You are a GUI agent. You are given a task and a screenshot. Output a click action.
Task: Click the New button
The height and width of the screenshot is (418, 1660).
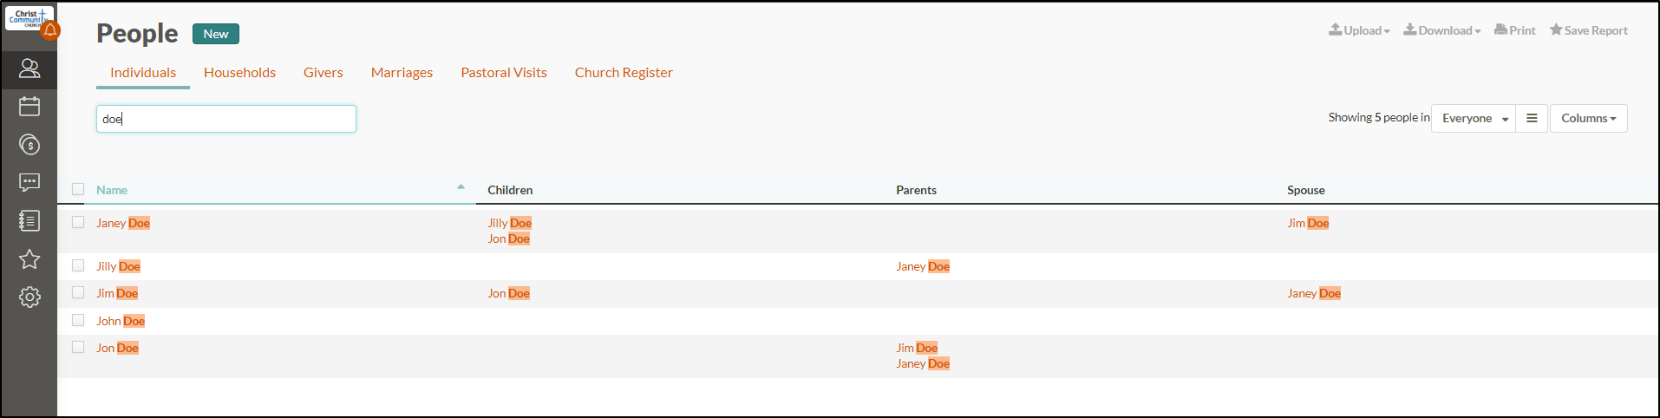216,34
